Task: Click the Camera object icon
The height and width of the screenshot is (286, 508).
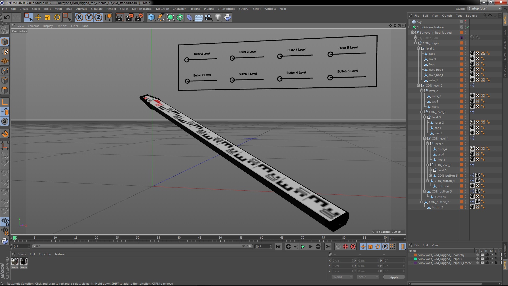Action: click(208, 17)
